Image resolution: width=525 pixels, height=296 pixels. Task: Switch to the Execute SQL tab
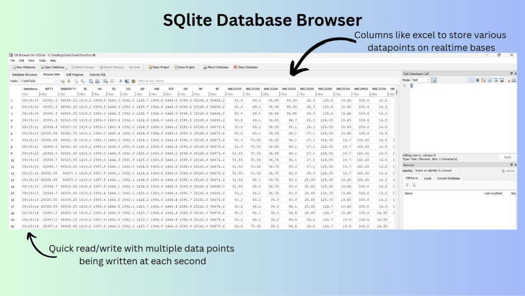tap(98, 74)
